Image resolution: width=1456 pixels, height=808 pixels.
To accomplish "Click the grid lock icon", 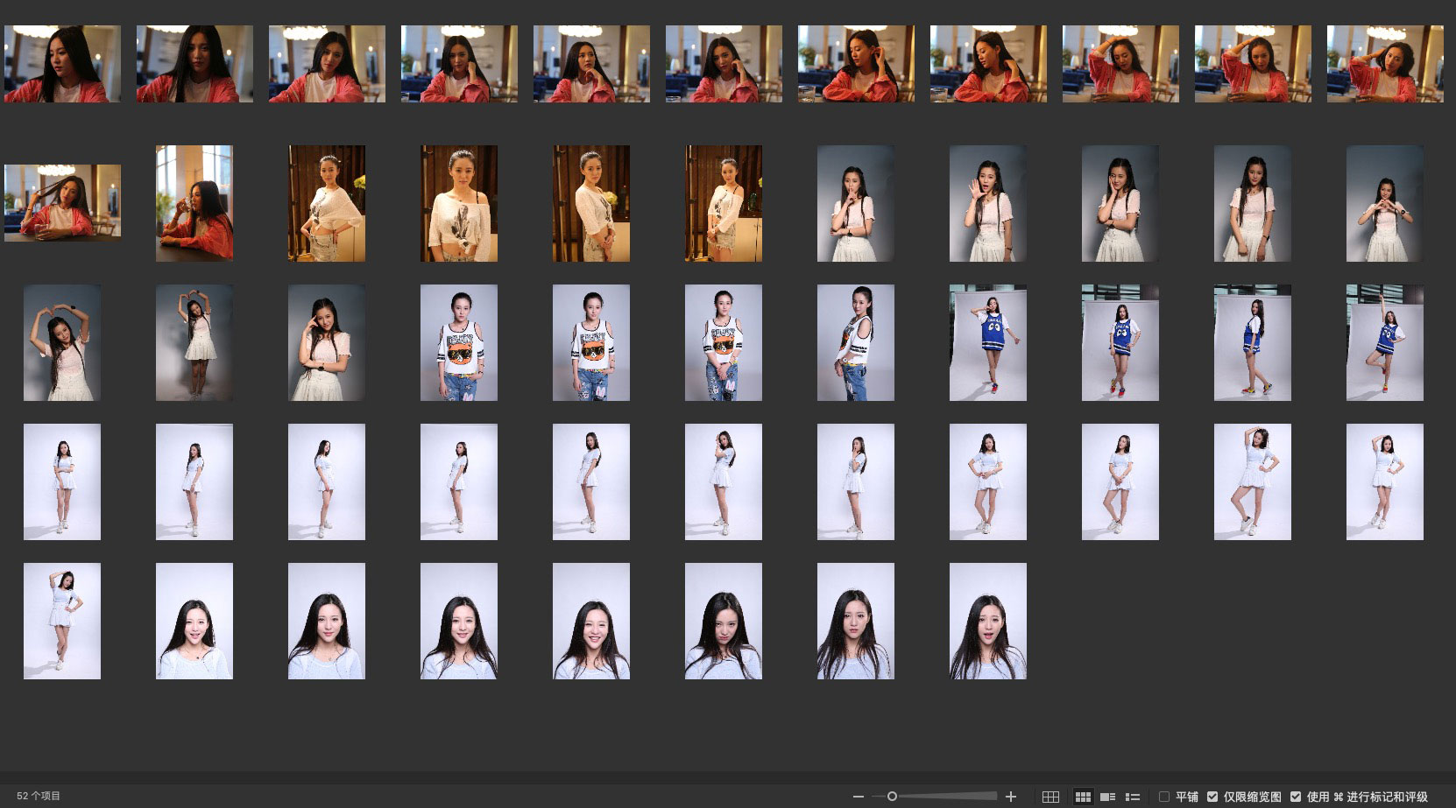I will point(1050,797).
